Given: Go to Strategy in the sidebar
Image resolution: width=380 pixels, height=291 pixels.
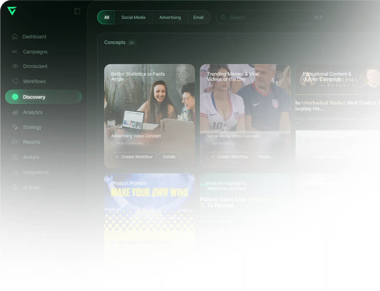Looking at the screenshot, I should 32,127.
